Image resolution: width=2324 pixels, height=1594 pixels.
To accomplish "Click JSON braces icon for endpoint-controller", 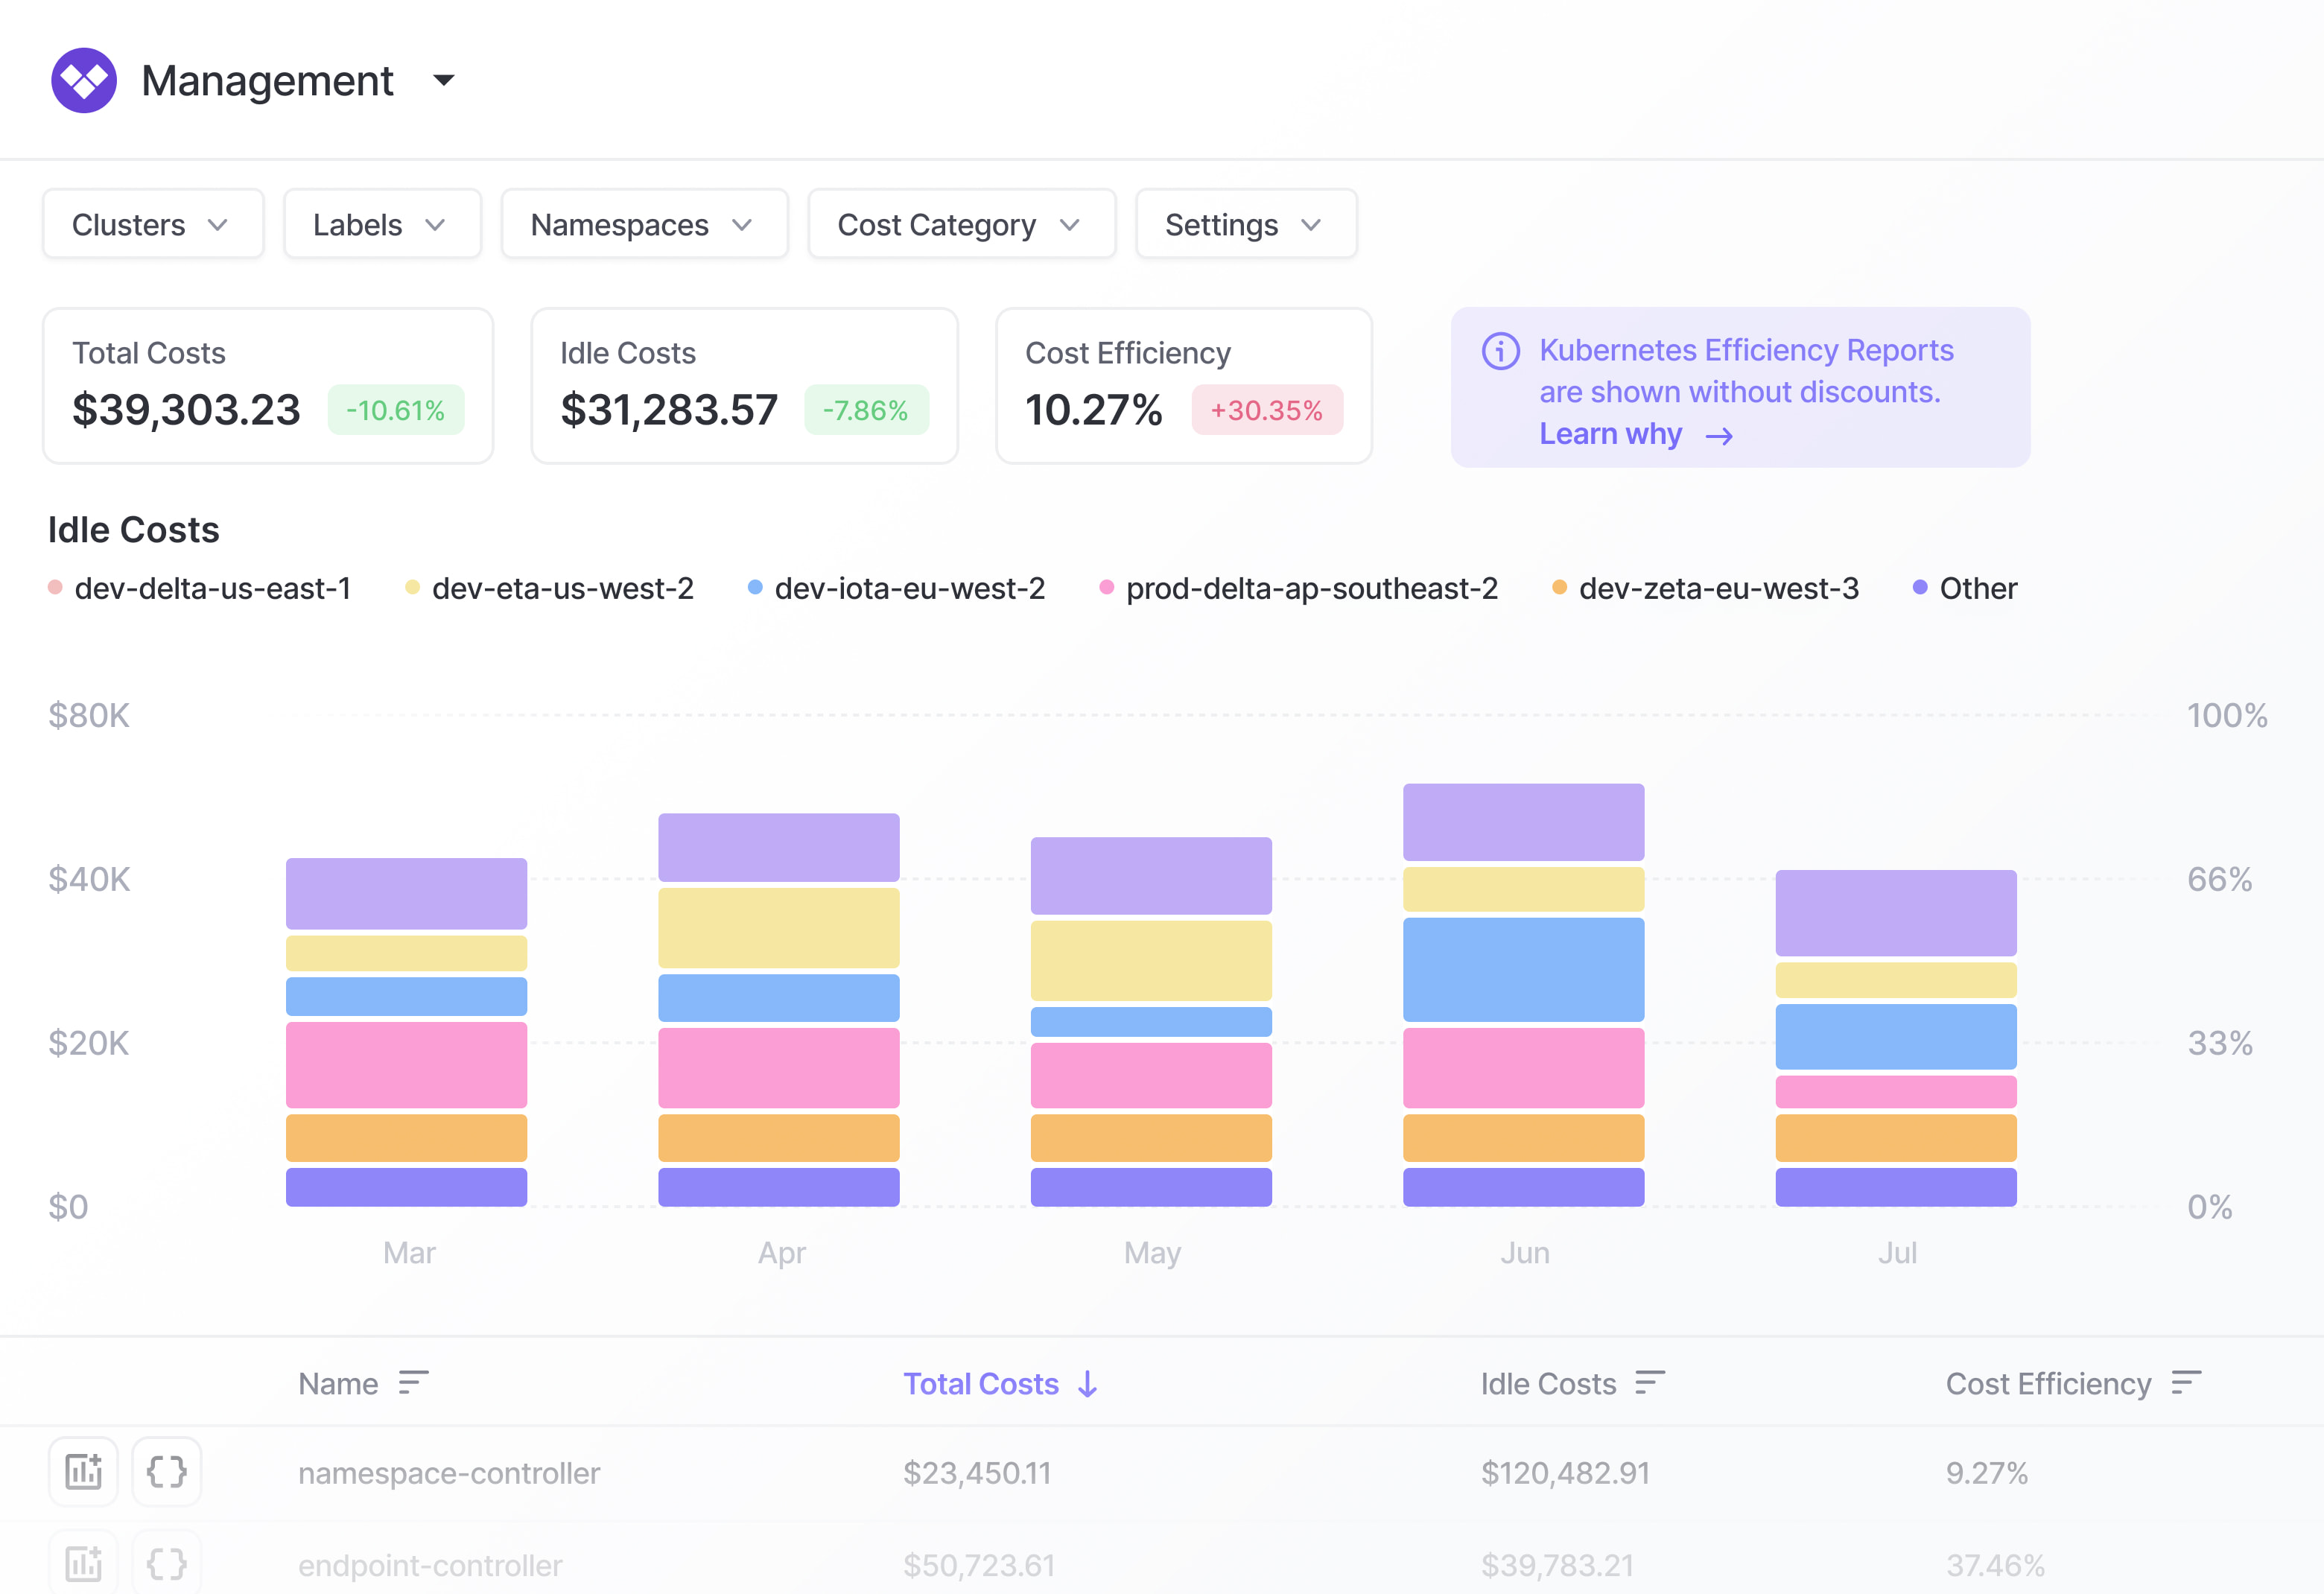I will point(166,1563).
